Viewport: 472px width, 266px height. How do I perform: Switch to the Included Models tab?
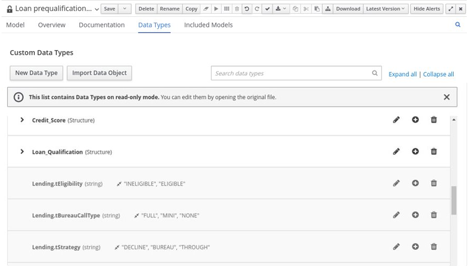208,25
